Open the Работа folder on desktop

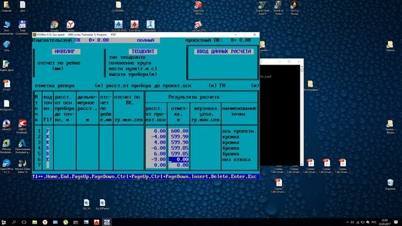[x=390, y=46]
